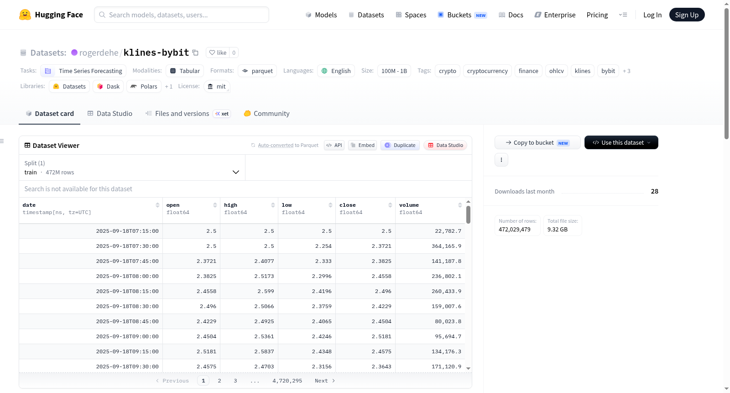
Task: Click the page vertical scrollbar
Action: pos(727,73)
